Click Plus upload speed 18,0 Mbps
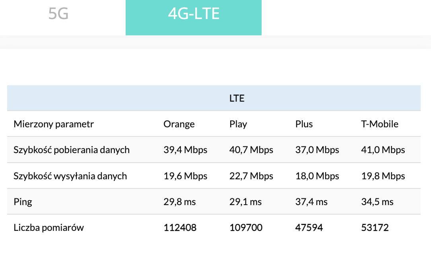The height and width of the screenshot is (261, 431). (x=317, y=176)
